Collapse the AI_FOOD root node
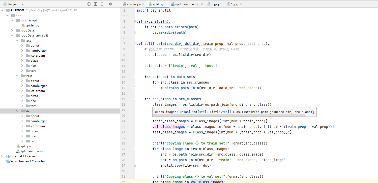 2,10
